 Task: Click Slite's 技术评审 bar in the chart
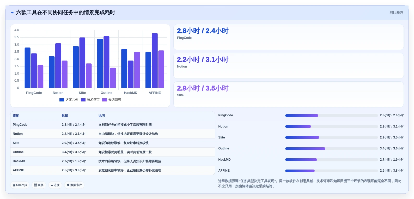click(x=82, y=63)
